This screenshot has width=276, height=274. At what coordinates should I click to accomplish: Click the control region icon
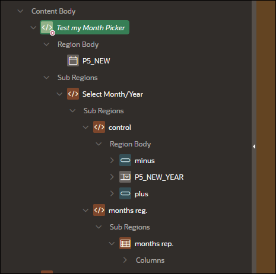point(99,127)
